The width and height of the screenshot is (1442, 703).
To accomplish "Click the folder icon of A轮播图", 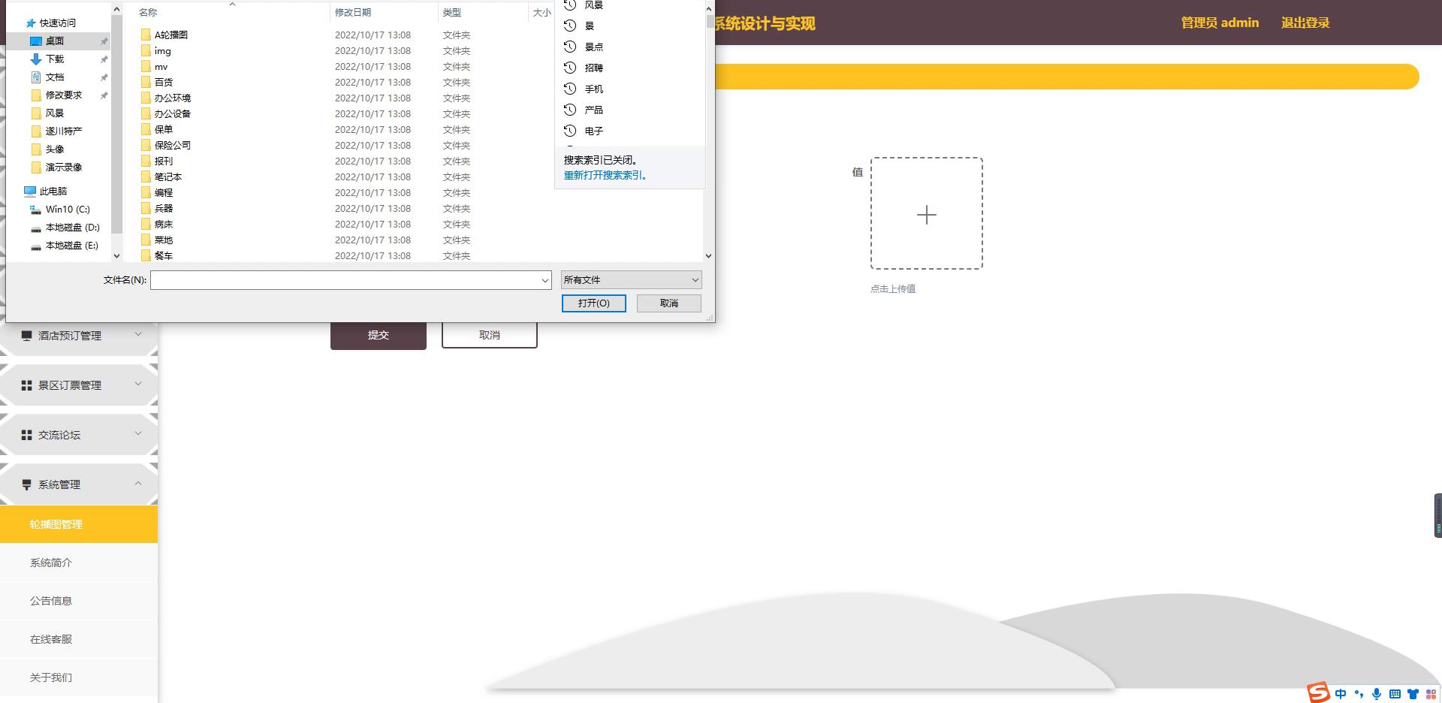I will point(146,35).
